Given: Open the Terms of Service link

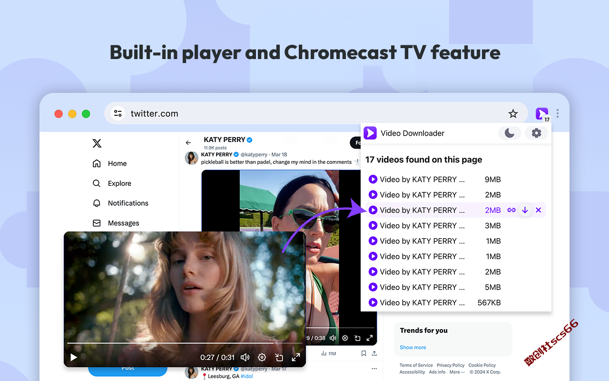Looking at the screenshot, I should (416, 365).
